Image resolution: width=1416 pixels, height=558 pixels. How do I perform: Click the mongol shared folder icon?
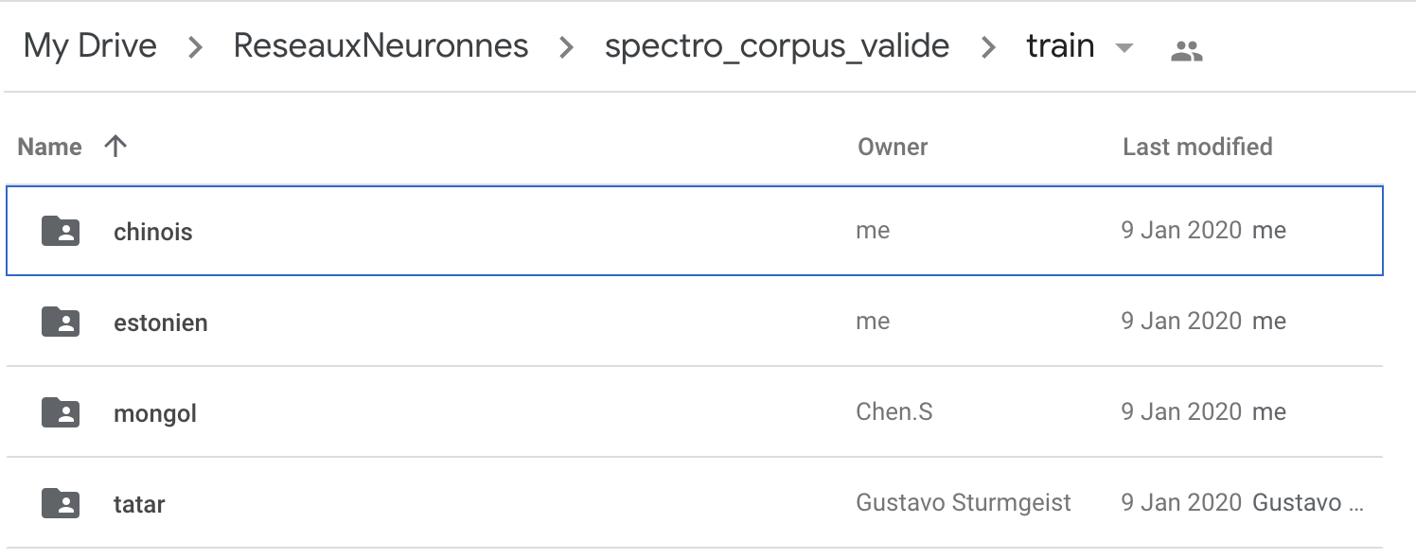tap(61, 412)
